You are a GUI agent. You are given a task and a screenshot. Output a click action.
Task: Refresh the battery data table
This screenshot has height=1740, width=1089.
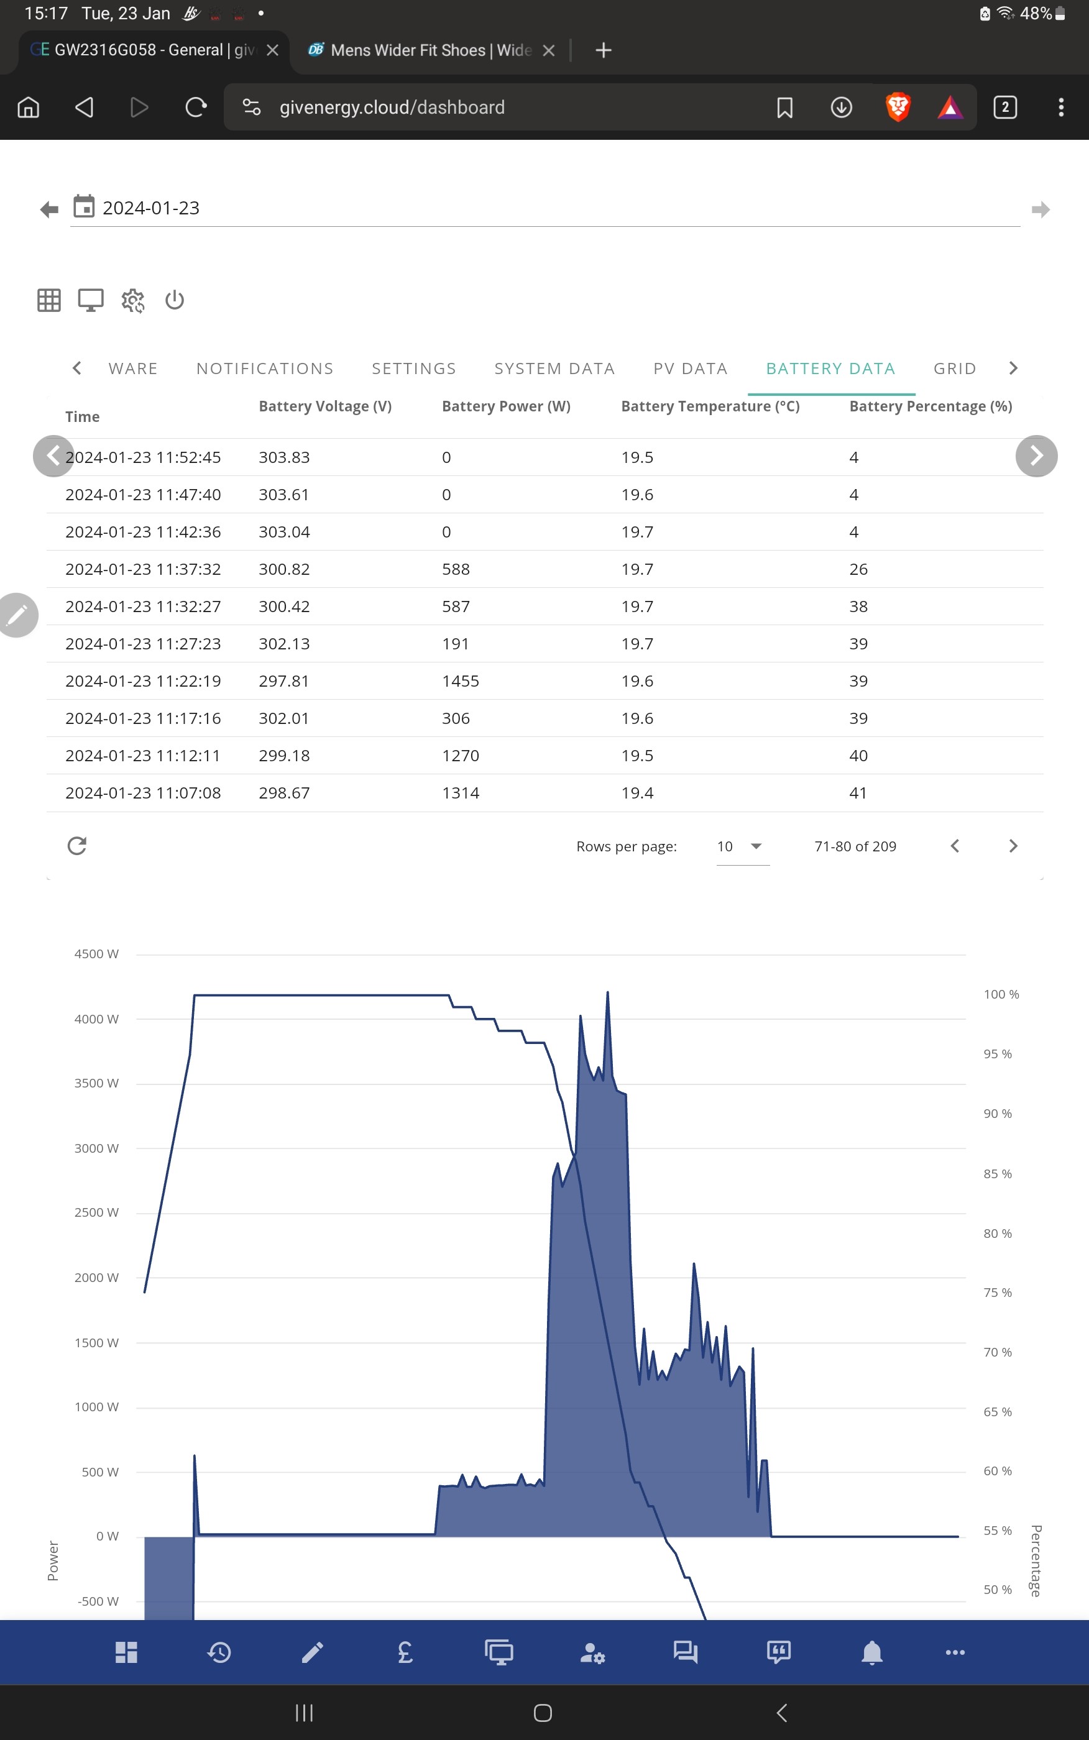point(77,846)
